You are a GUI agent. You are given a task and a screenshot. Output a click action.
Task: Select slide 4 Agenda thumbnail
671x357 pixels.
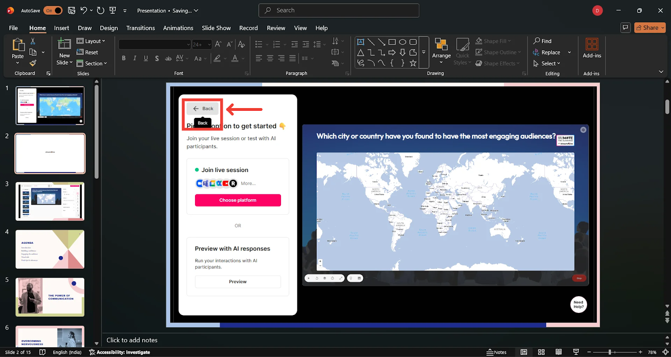[x=50, y=249]
